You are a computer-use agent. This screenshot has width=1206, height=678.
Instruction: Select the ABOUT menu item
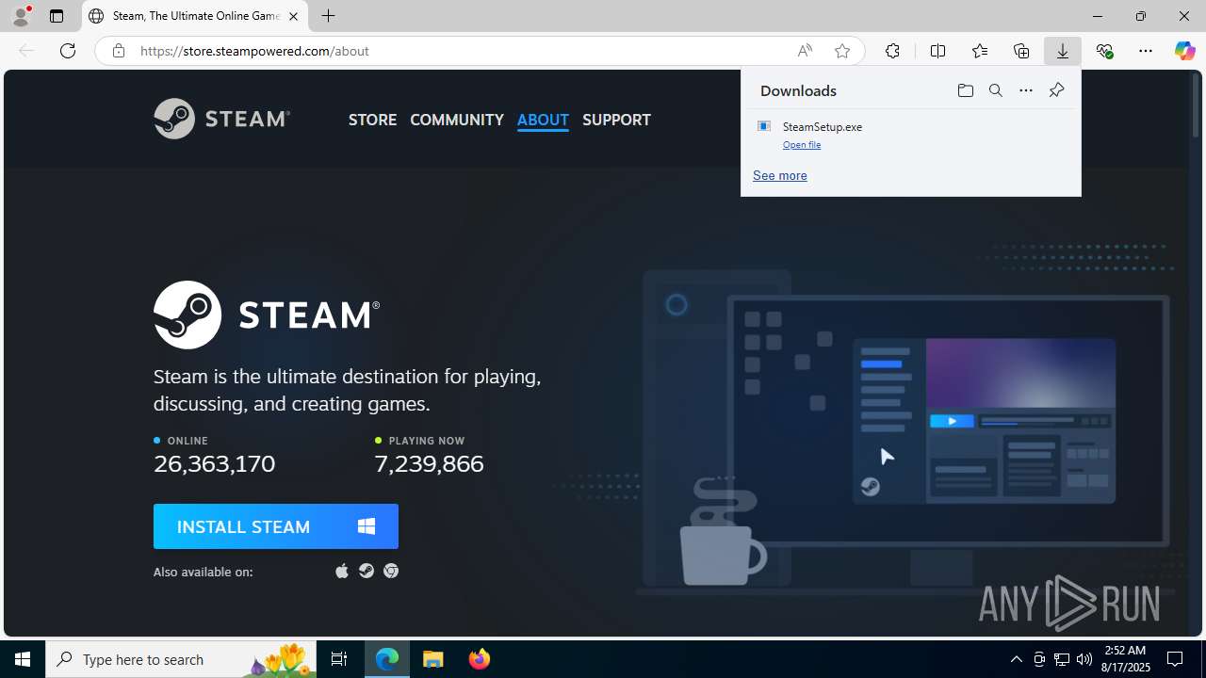[x=543, y=120]
